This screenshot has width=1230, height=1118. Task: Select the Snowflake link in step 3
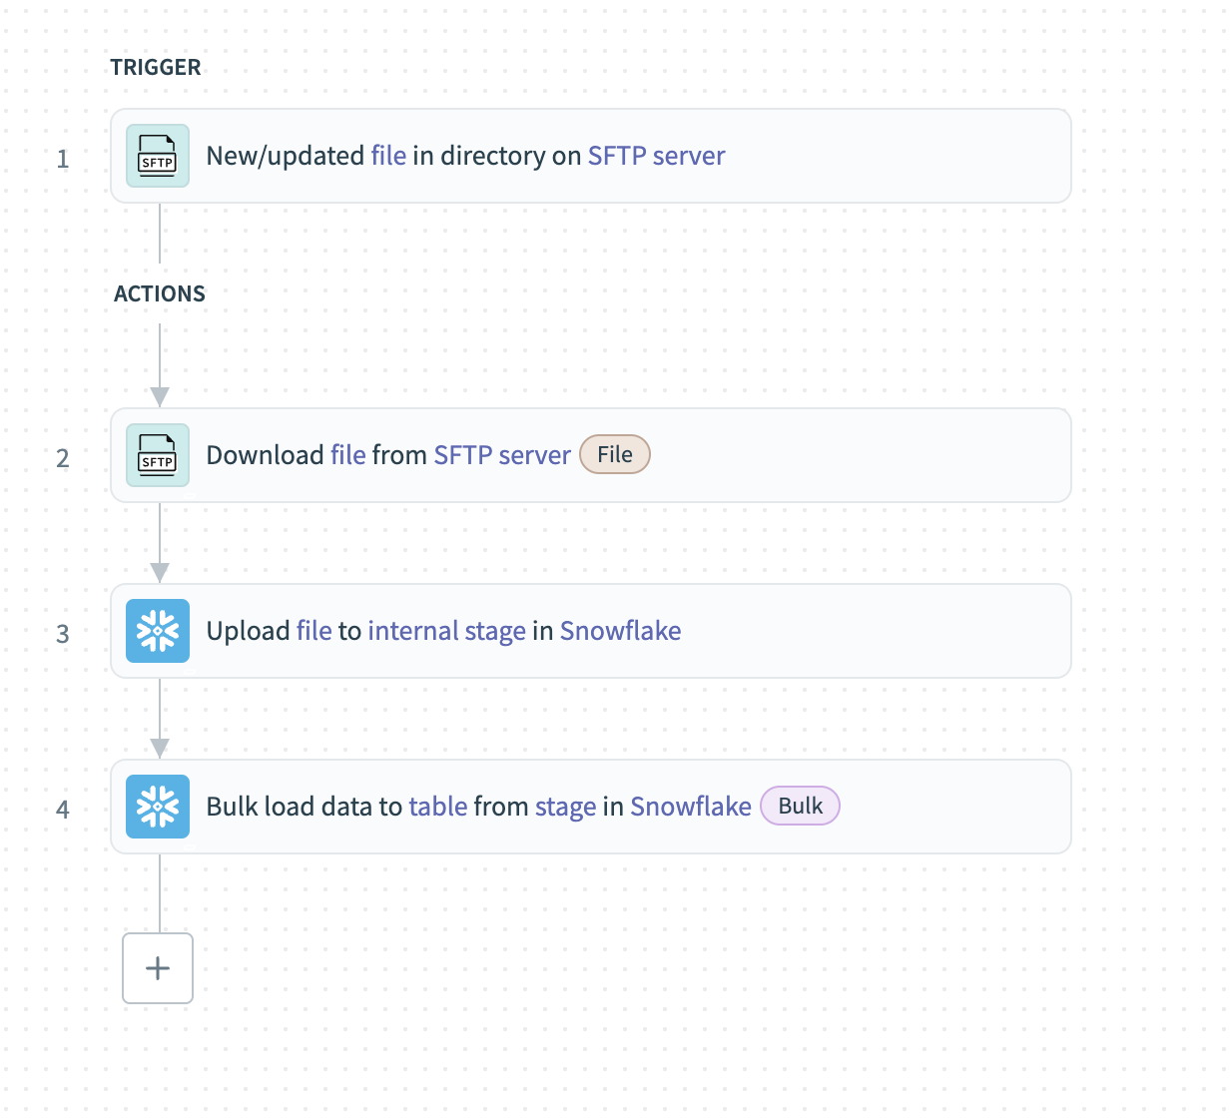(x=620, y=631)
